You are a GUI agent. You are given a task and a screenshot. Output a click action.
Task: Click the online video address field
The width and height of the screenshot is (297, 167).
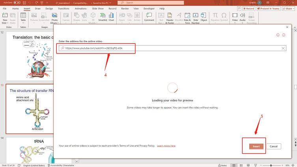pyautogui.click(x=170, y=48)
